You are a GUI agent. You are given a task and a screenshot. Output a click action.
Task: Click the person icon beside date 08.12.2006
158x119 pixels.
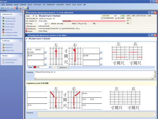tap(116, 18)
